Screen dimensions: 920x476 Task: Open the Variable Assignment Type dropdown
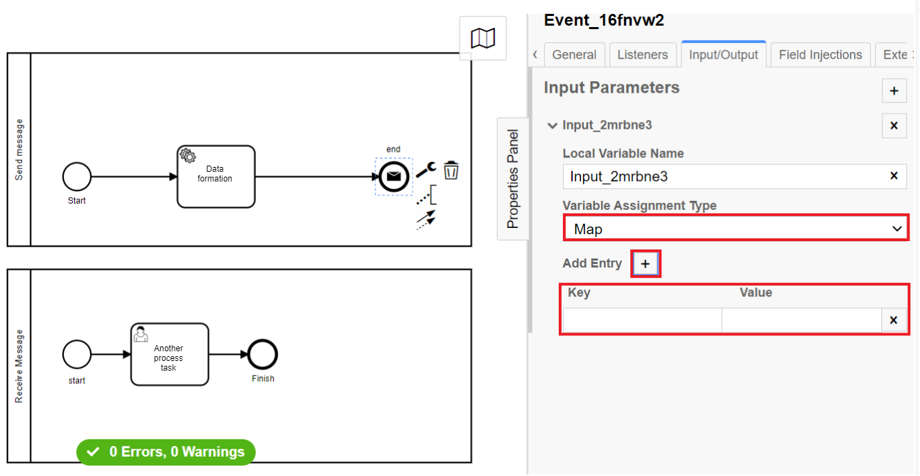point(736,229)
